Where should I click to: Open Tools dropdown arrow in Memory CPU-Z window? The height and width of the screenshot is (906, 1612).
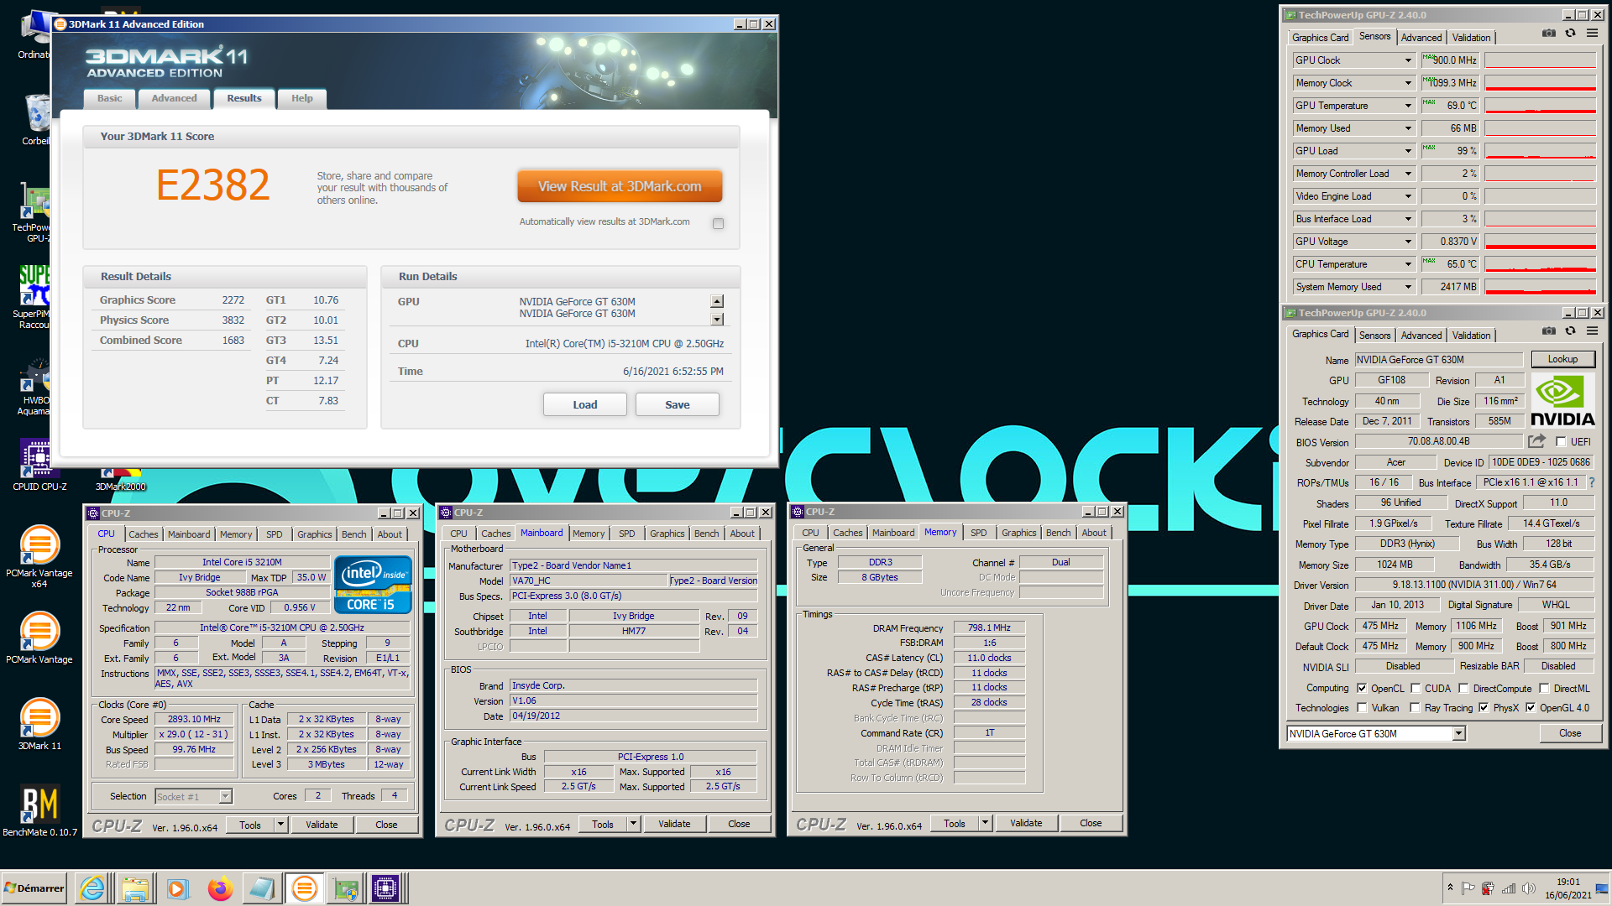[986, 824]
